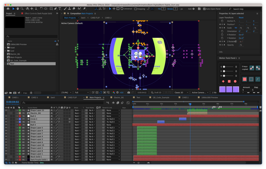Hide Shape Layer 33 with its eye toggle
Image resolution: width=266 pixels, height=169 pixels.
[x=6, y=110]
